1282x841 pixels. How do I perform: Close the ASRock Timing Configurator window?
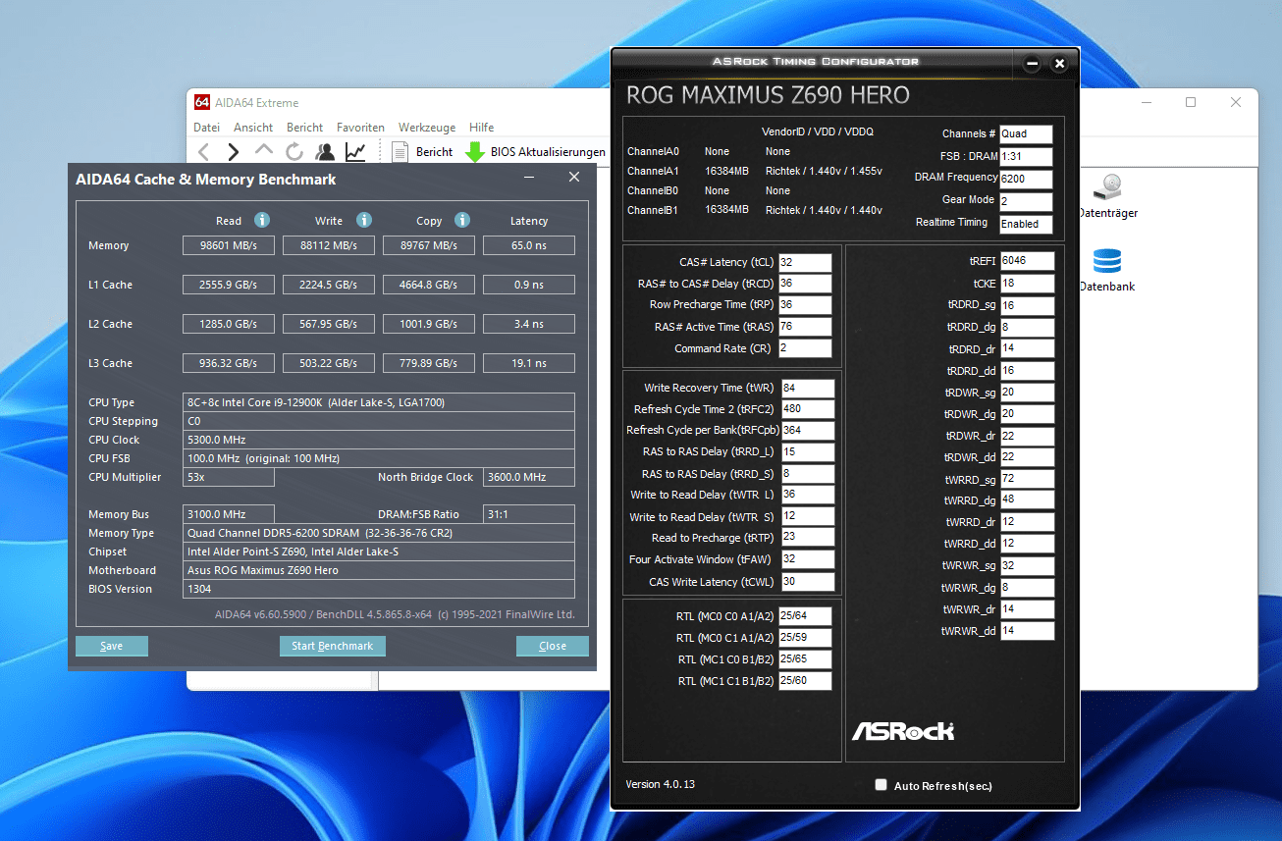[1059, 64]
